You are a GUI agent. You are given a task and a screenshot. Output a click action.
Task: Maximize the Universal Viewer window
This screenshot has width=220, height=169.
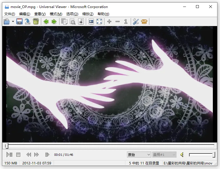(197, 7)
